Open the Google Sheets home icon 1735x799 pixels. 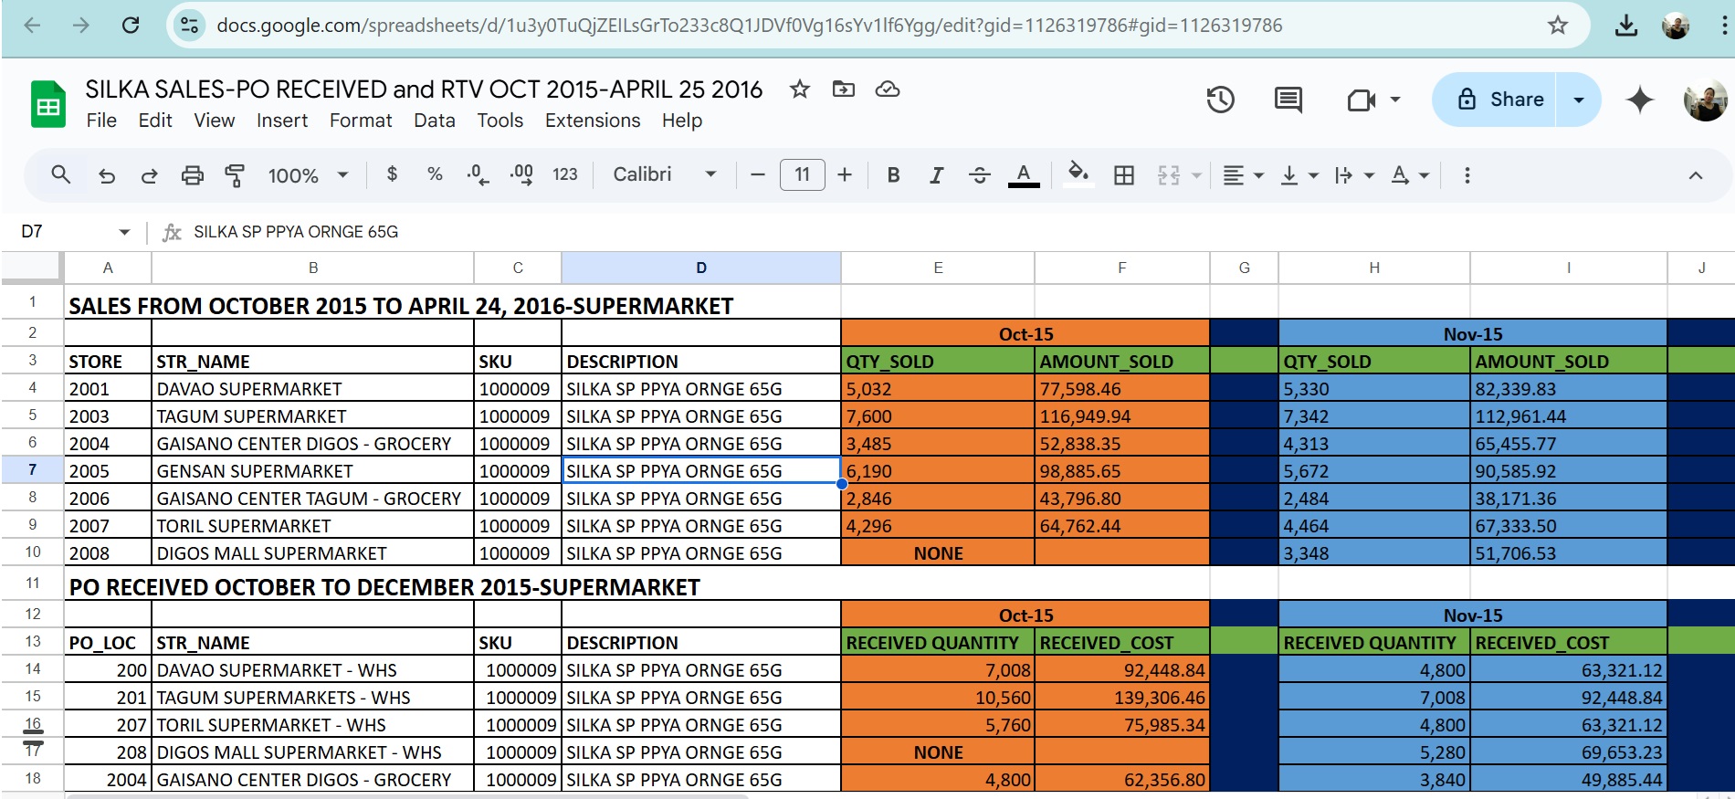pyautogui.click(x=48, y=106)
